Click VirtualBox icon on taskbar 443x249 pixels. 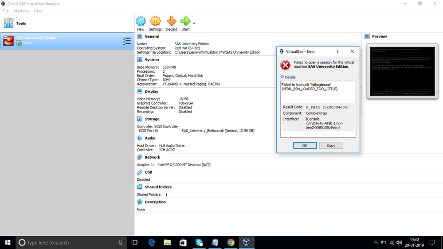[247, 242]
